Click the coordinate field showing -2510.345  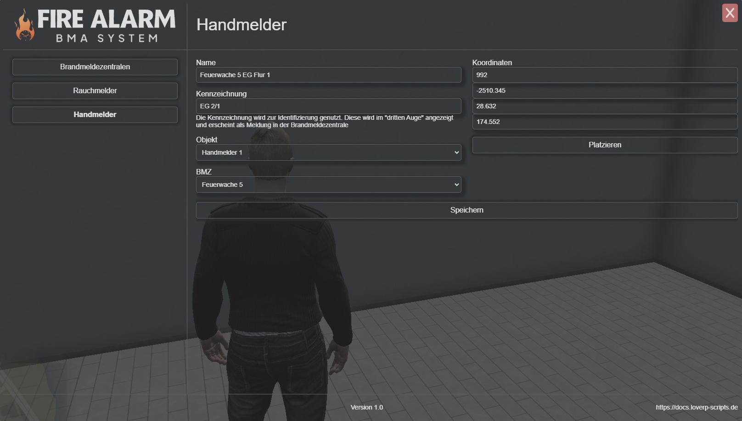[x=604, y=91]
